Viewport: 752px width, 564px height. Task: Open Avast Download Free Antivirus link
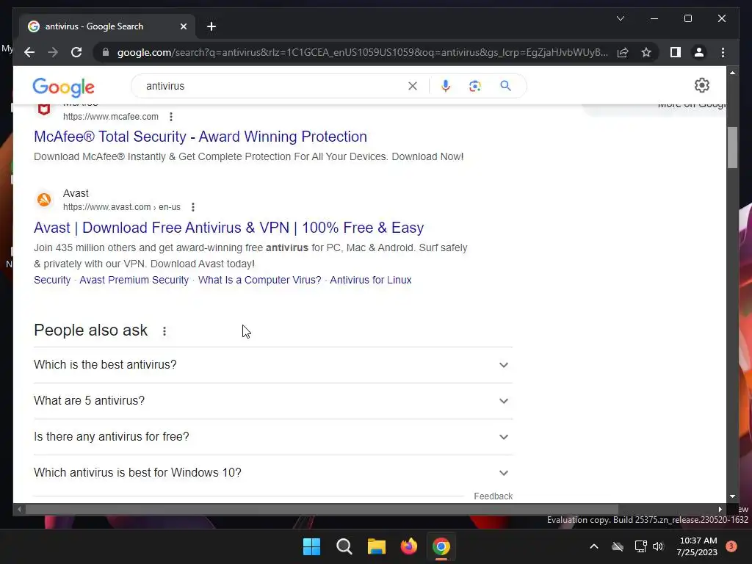[x=229, y=228]
